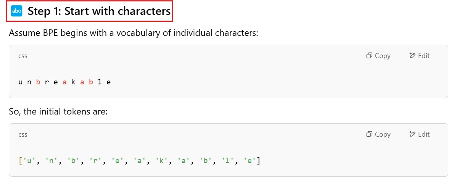The width and height of the screenshot is (467, 192).
Task: Click the copy icon in the unbreakable code block
Action: click(x=369, y=56)
